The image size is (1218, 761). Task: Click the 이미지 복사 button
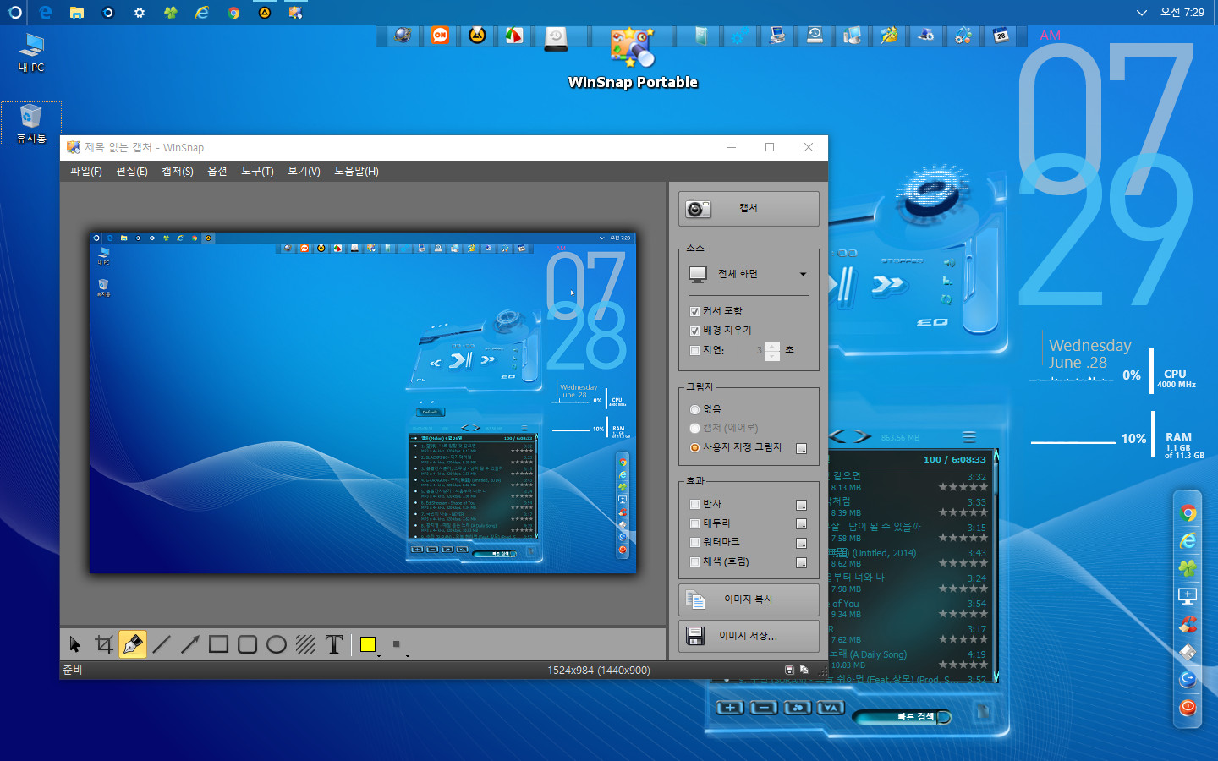click(x=749, y=599)
